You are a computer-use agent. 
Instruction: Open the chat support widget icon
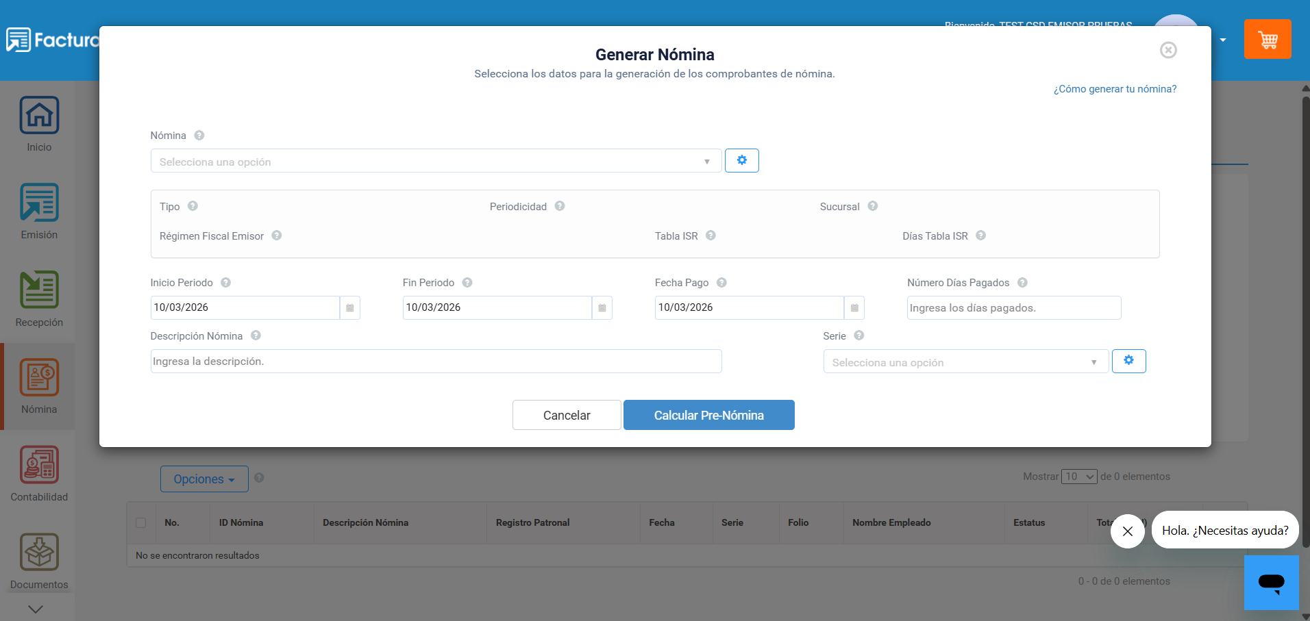(1271, 583)
